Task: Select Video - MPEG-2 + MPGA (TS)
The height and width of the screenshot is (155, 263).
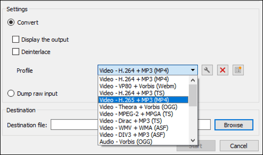Action: [x=143, y=114]
